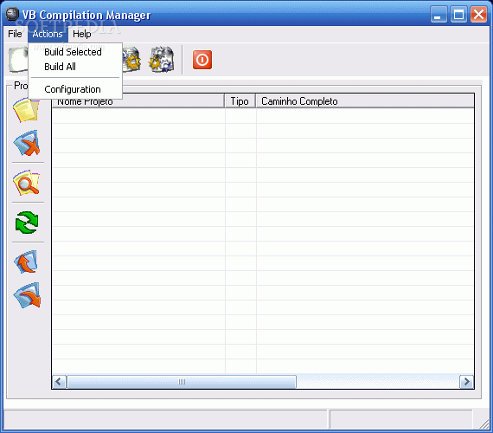
Task: Click the horizontal scrollbar thumb
Action: [x=182, y=382]
